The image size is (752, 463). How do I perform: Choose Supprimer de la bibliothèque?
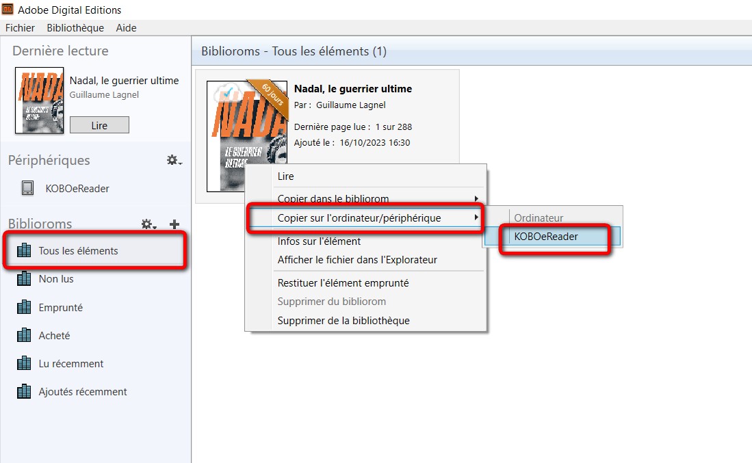coord(343,321)
